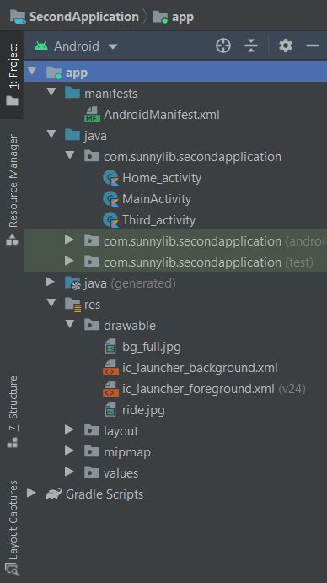Click the drawable folder icon
Image resolution: width=327 pixels, height=583 pixels.
pyautogui.click(x=91, y=325)
